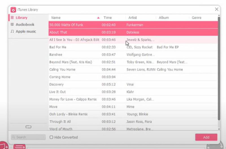Viewport: 226px width, 149px height.
Task: Select the Library list icon in sidebar
Action: 12,18
